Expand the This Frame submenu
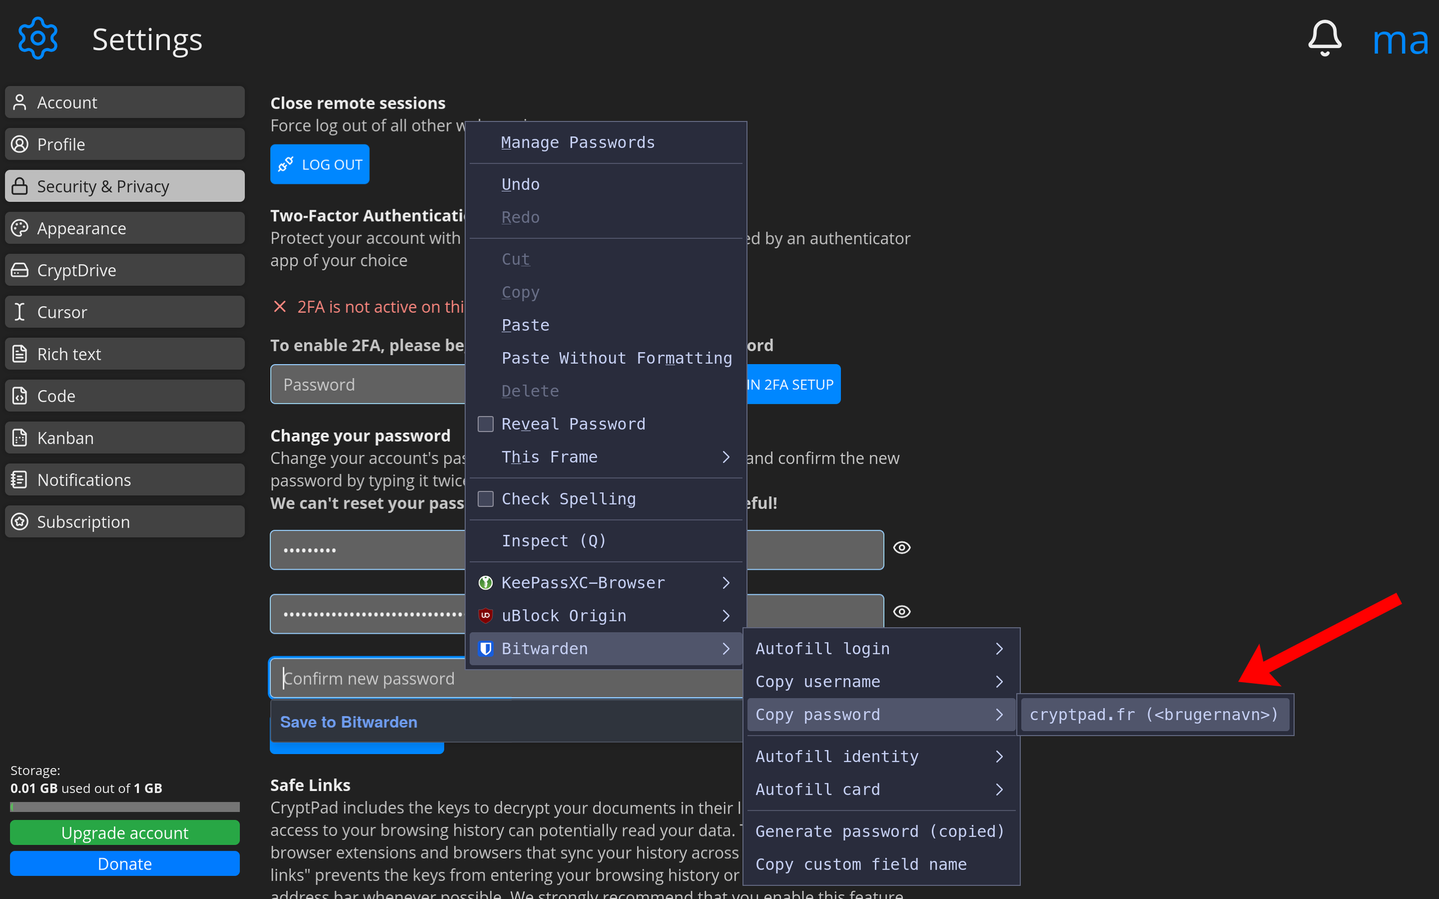1439x899 pixels. pos(549,457)
